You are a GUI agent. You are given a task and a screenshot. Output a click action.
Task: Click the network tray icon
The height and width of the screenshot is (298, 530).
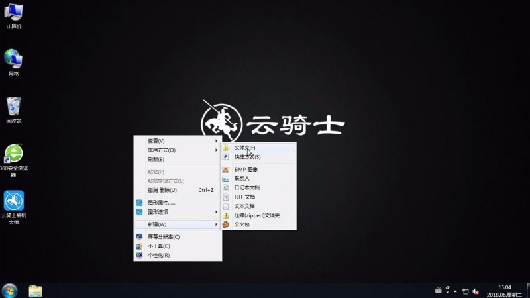[x=466, y=291]
